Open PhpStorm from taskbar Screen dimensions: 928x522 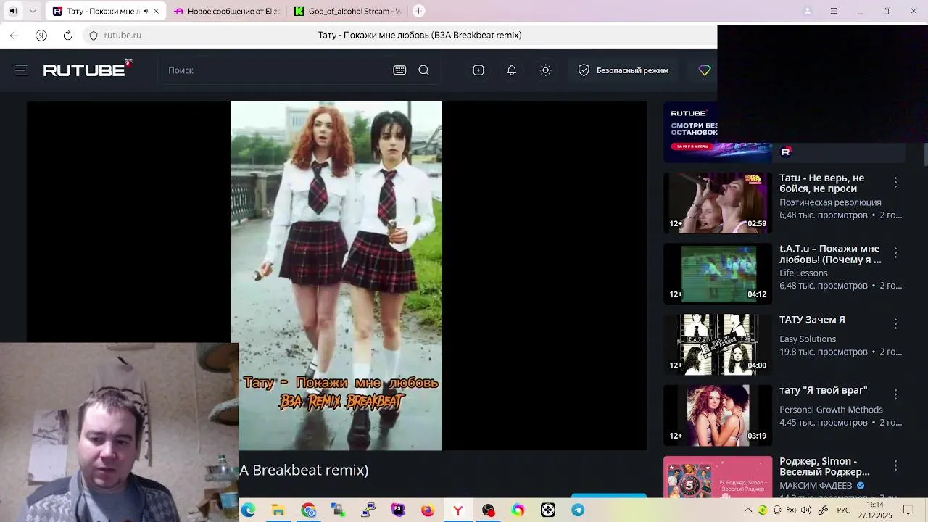[398, 510]
